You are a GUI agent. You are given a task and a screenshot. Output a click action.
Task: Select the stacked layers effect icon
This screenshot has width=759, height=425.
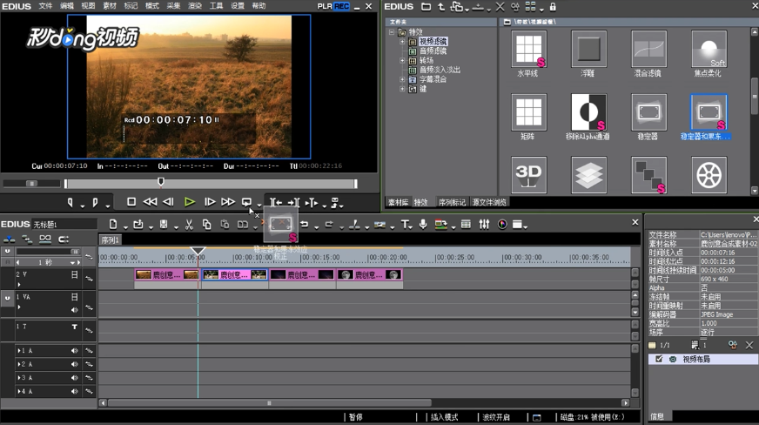(588, 175)
